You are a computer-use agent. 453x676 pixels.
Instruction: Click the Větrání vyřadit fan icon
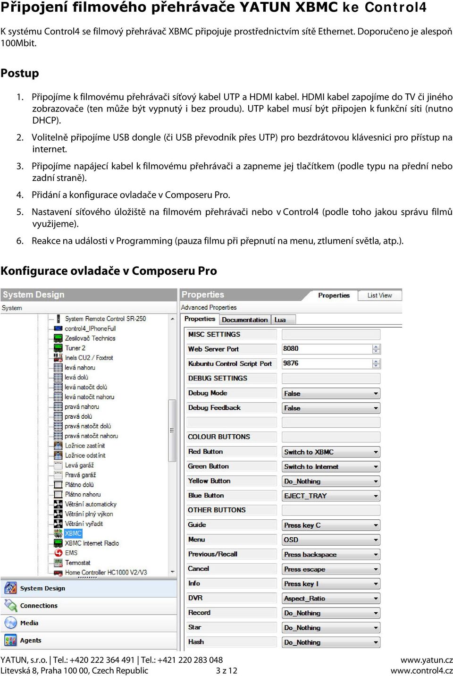coord(58,524)
